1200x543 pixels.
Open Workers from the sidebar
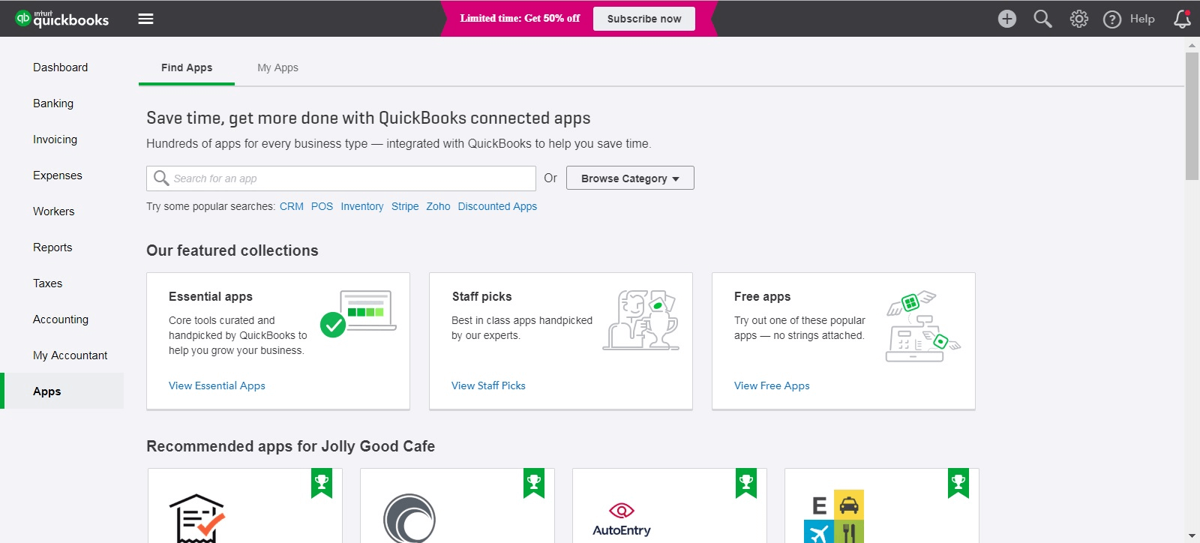[x=54, y=211]
